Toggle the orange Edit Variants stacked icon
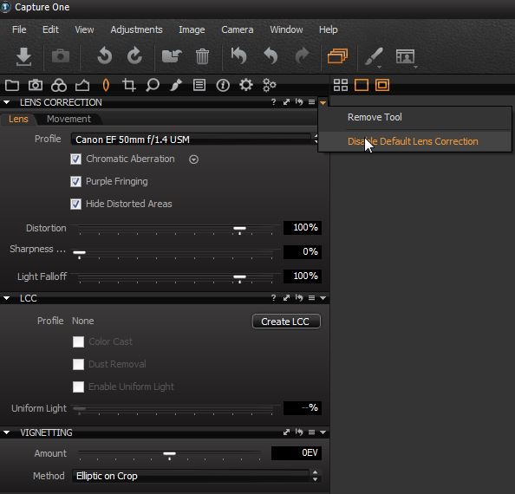The width and height of the screenshot is (515, 494). (337, 55)
